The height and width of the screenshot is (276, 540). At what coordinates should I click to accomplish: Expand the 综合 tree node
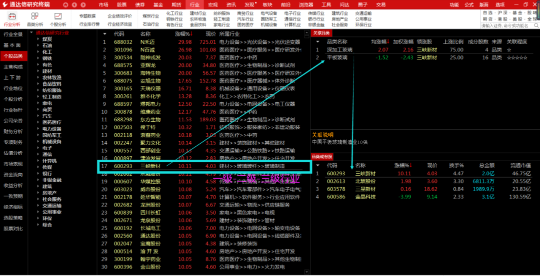point(38,225)
